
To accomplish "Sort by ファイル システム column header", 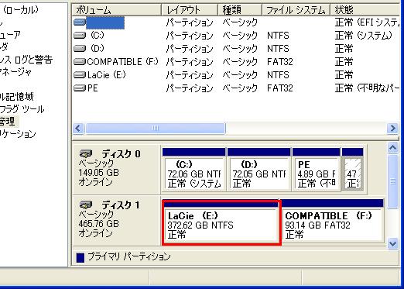I will (296, 10).
